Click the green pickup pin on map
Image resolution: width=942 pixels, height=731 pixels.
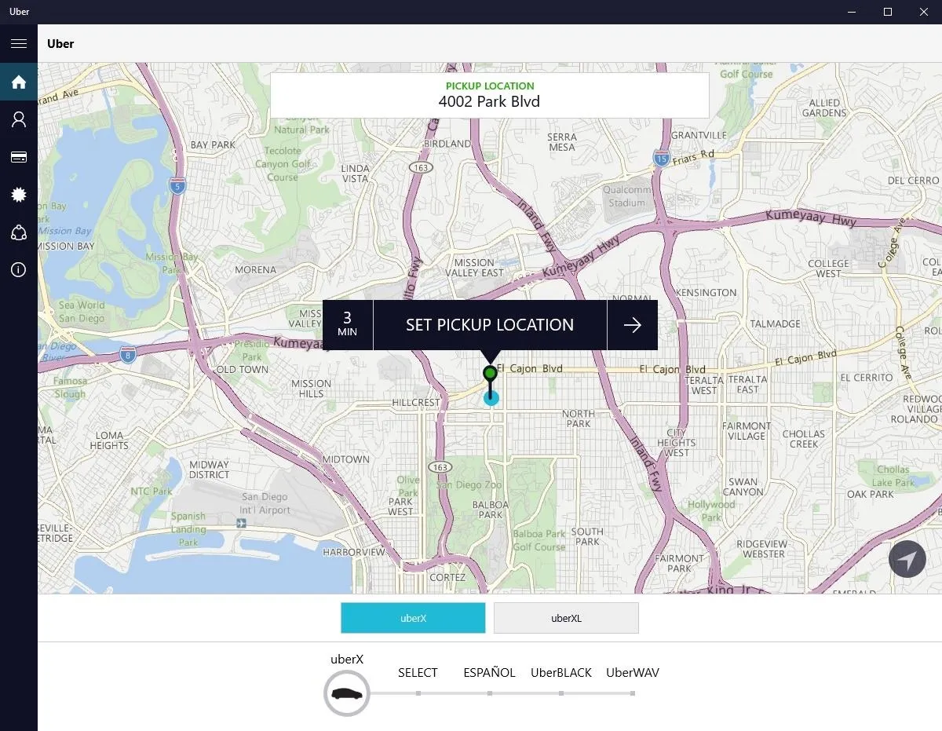click(490, 372)
